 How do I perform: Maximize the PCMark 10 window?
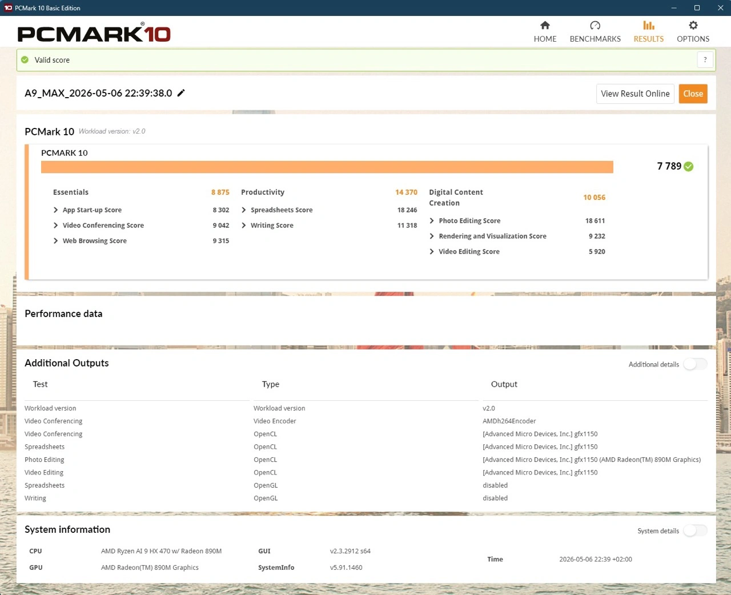697,8
